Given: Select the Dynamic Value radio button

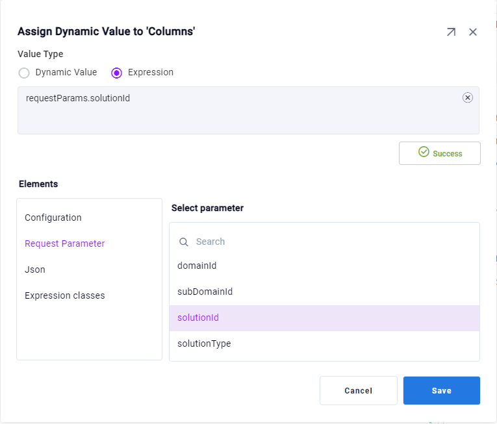Looking at the screenshot, I should tap(24, 73).
